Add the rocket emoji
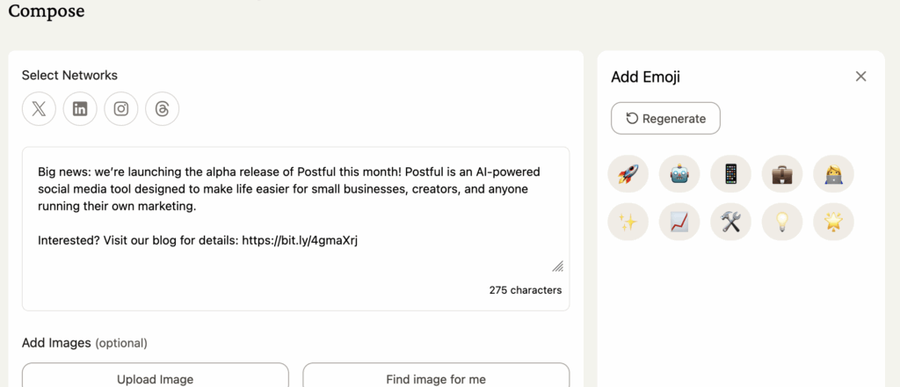The image size is (900, 387). 628,173
